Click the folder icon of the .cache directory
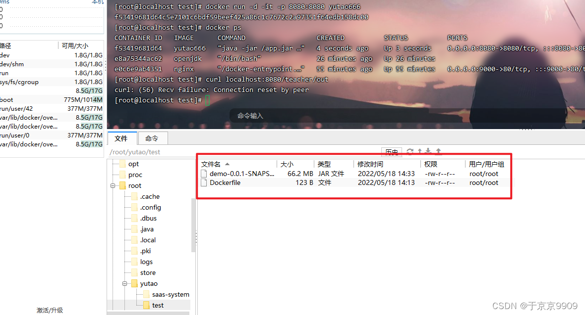The height and width of the screenshot is (315, 585). coord(135,196)
